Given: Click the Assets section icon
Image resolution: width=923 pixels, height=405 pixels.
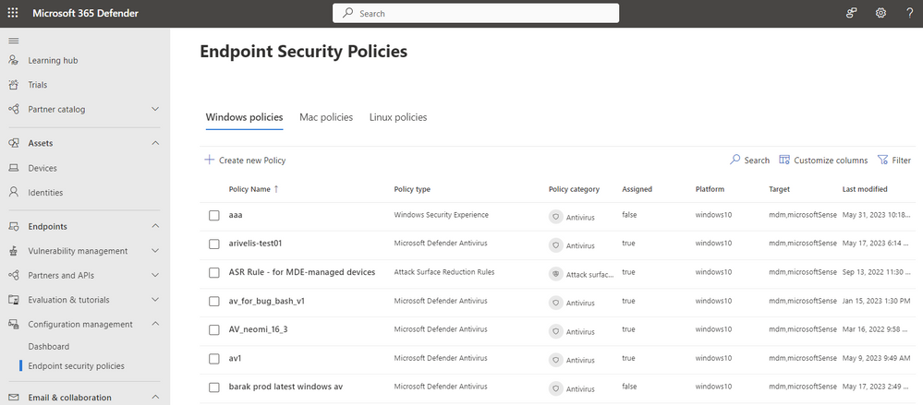Looking at the screenshot, I should (x=14, y=143).
